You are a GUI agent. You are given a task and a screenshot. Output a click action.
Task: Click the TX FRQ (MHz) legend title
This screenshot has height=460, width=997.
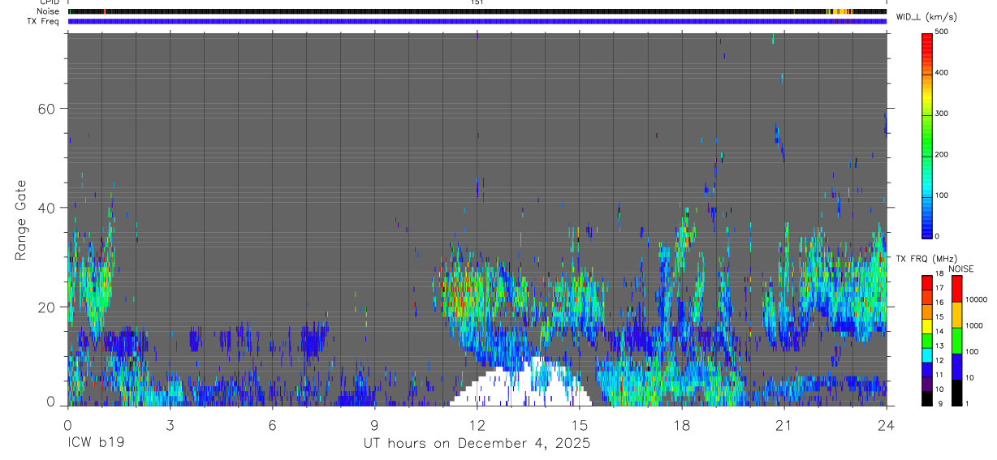pos(926,259)
